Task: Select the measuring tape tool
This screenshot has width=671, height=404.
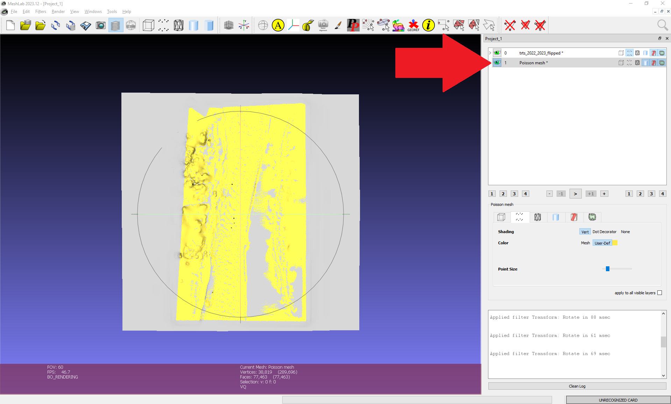Action: tap(308, 25)
